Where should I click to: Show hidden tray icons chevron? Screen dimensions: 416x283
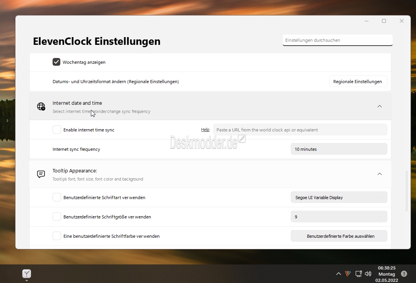pos(339,274)
